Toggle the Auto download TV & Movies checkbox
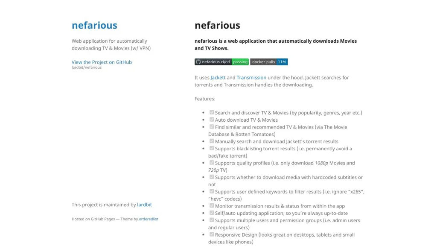This screenshot has height=246, width=437. [212, 120]
